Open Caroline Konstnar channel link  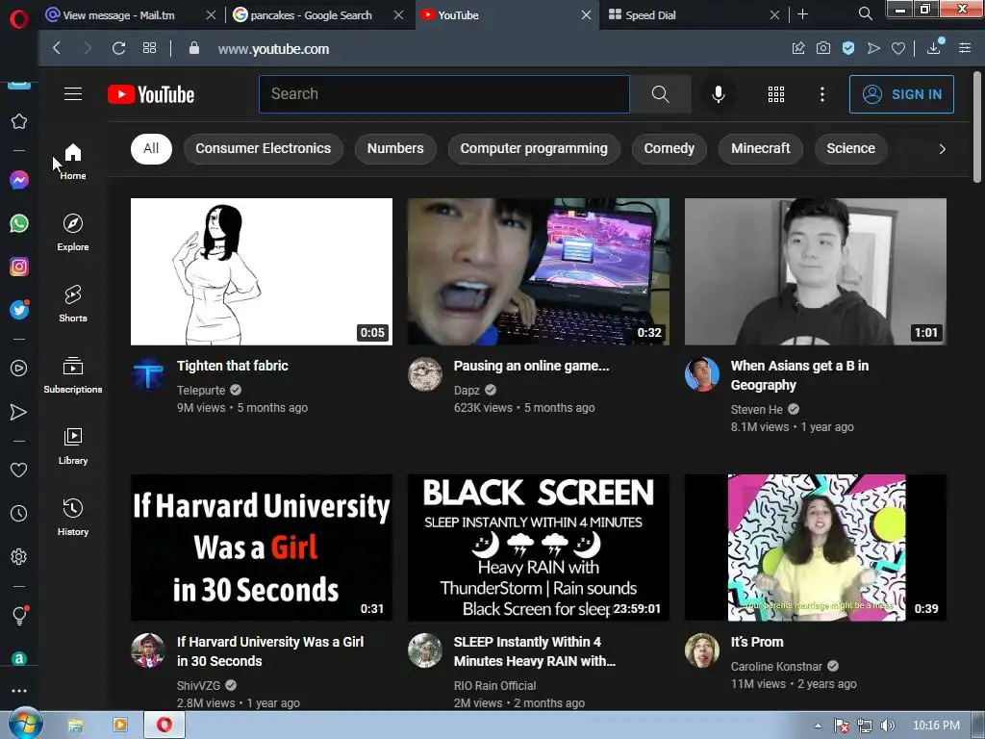[776, 667]
